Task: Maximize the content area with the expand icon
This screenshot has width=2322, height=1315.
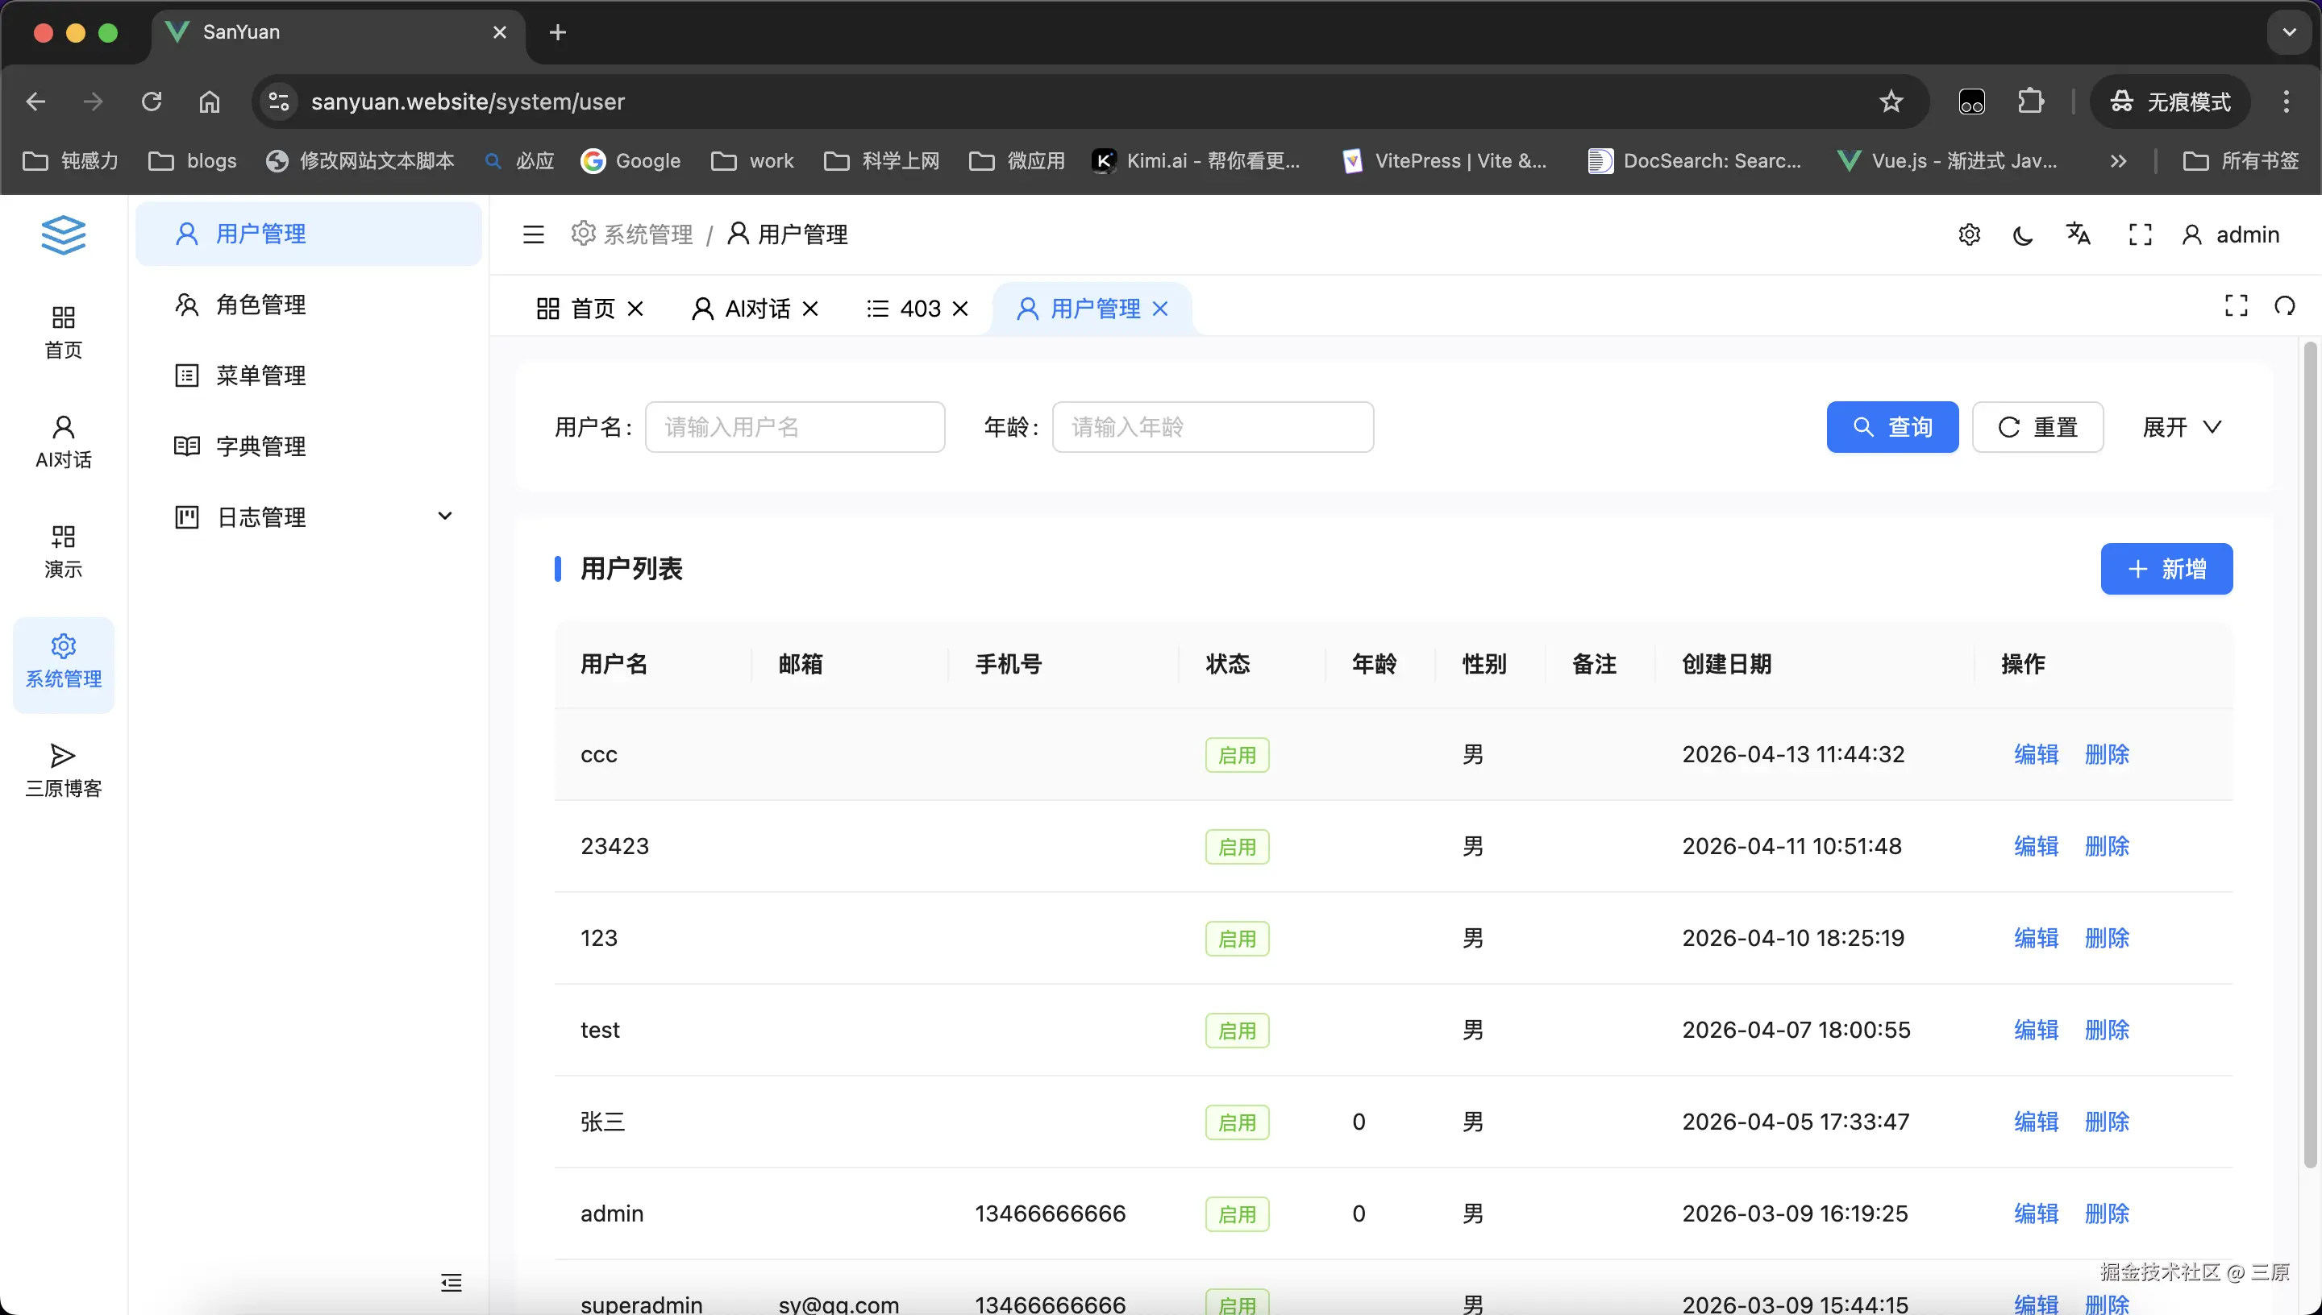Action: [2235, 305]
